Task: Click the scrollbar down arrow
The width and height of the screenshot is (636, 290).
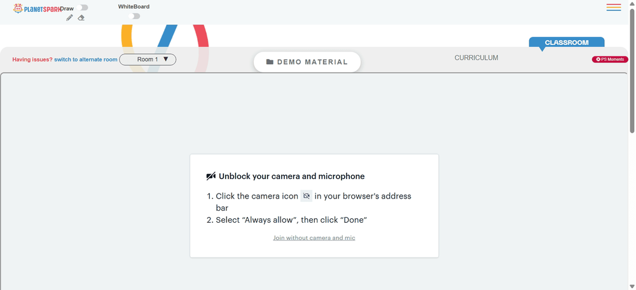Action: coord(632,286)
